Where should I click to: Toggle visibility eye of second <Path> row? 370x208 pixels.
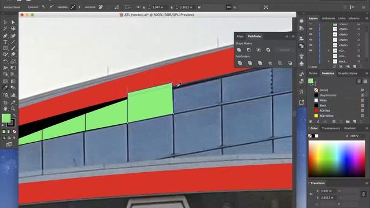tap(311, 35)
